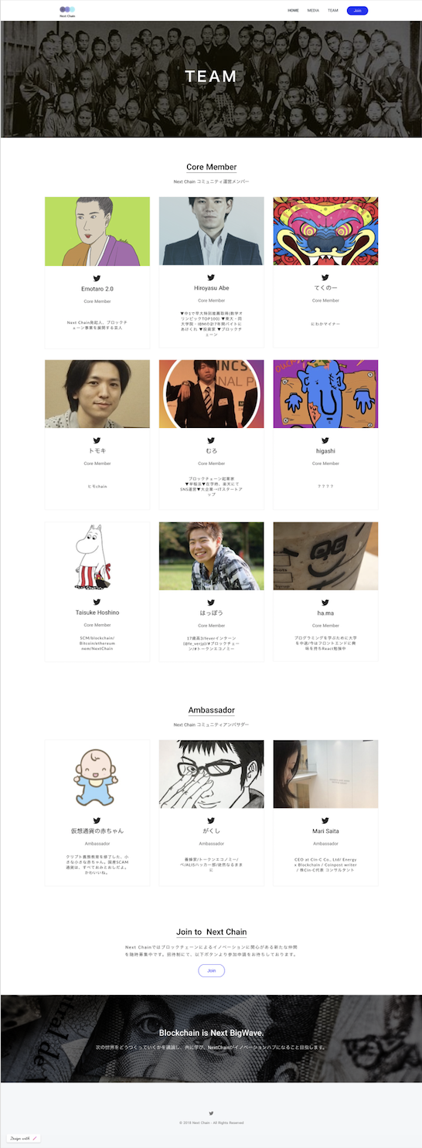Open the footer Twitter icon
The image size is (422, 1148).
coord(211,1113)
